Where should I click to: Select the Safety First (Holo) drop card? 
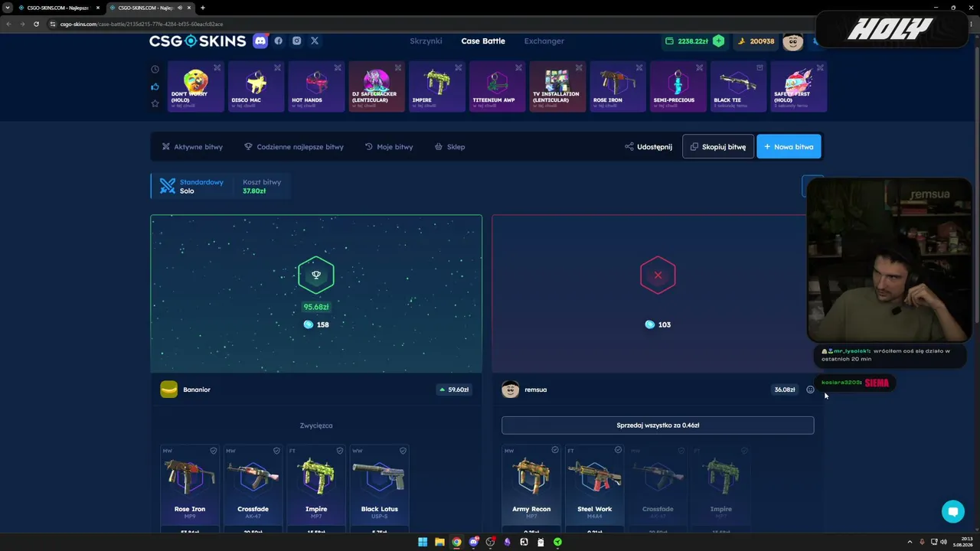[x=799, y=86]
